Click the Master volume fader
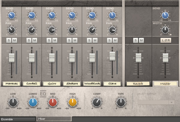 click(x=166, y=58)
